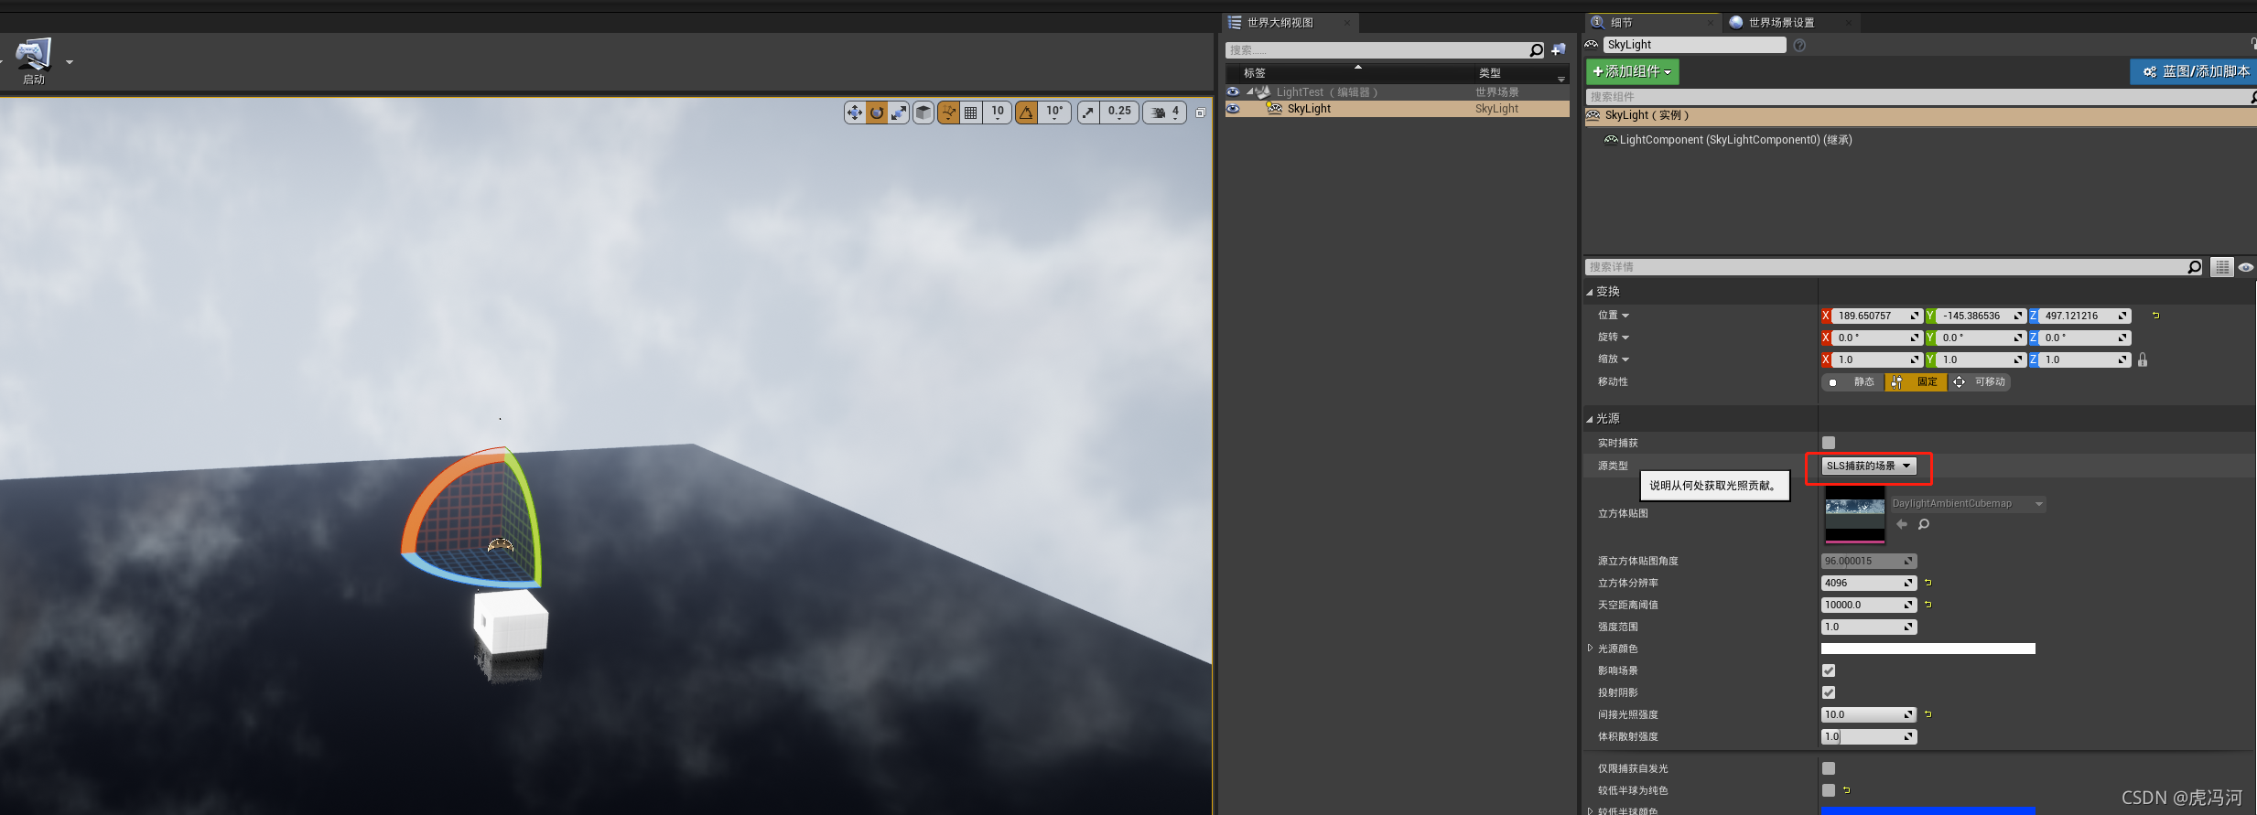
Task: Click the 添加组件 add component button
Action: (1633, 71)
